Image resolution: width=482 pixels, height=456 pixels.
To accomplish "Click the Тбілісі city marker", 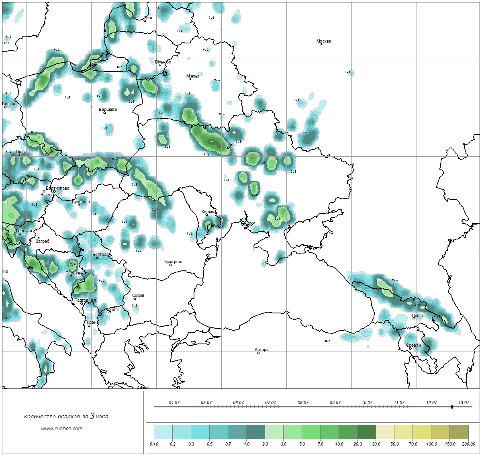I will point(414,319).
